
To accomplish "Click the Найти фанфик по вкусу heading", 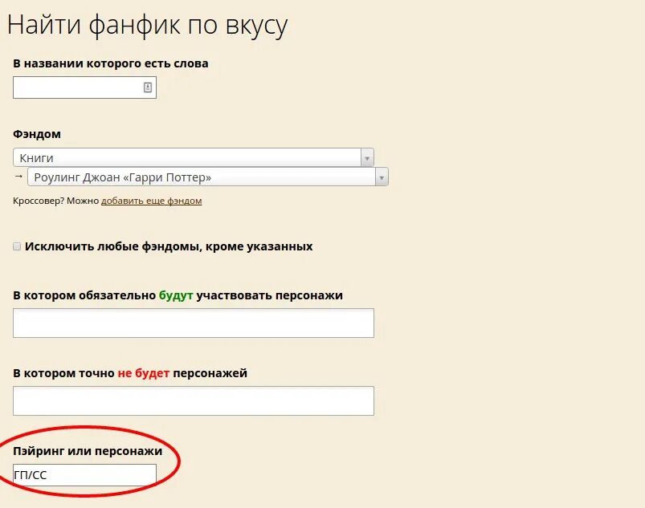I will coord(147,25).
